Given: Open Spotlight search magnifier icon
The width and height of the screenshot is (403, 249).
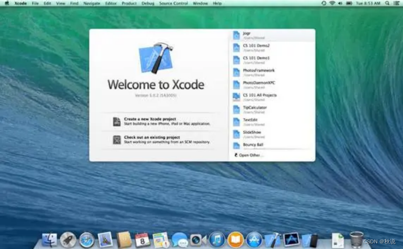Looking at the screenshot, I should pyautogui.click(x=387, y=3).
